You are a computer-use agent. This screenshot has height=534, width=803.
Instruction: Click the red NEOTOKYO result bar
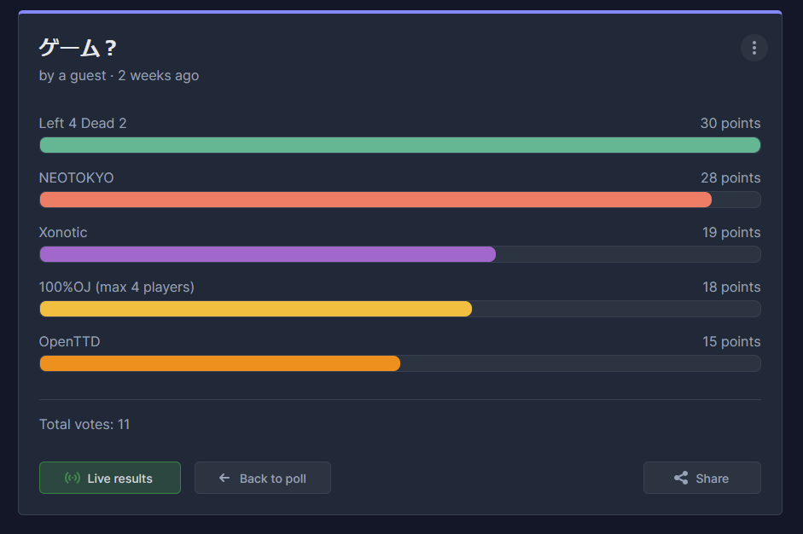(375, 200)
